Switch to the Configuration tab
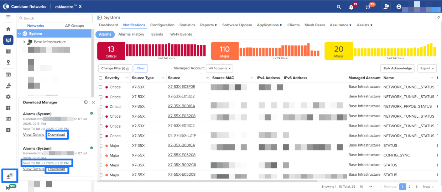Viewport: 442px width, 192px height. [x=162, y=25]
